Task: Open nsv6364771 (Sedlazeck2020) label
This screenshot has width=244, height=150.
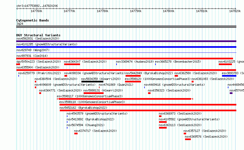Action: point(60,90)
